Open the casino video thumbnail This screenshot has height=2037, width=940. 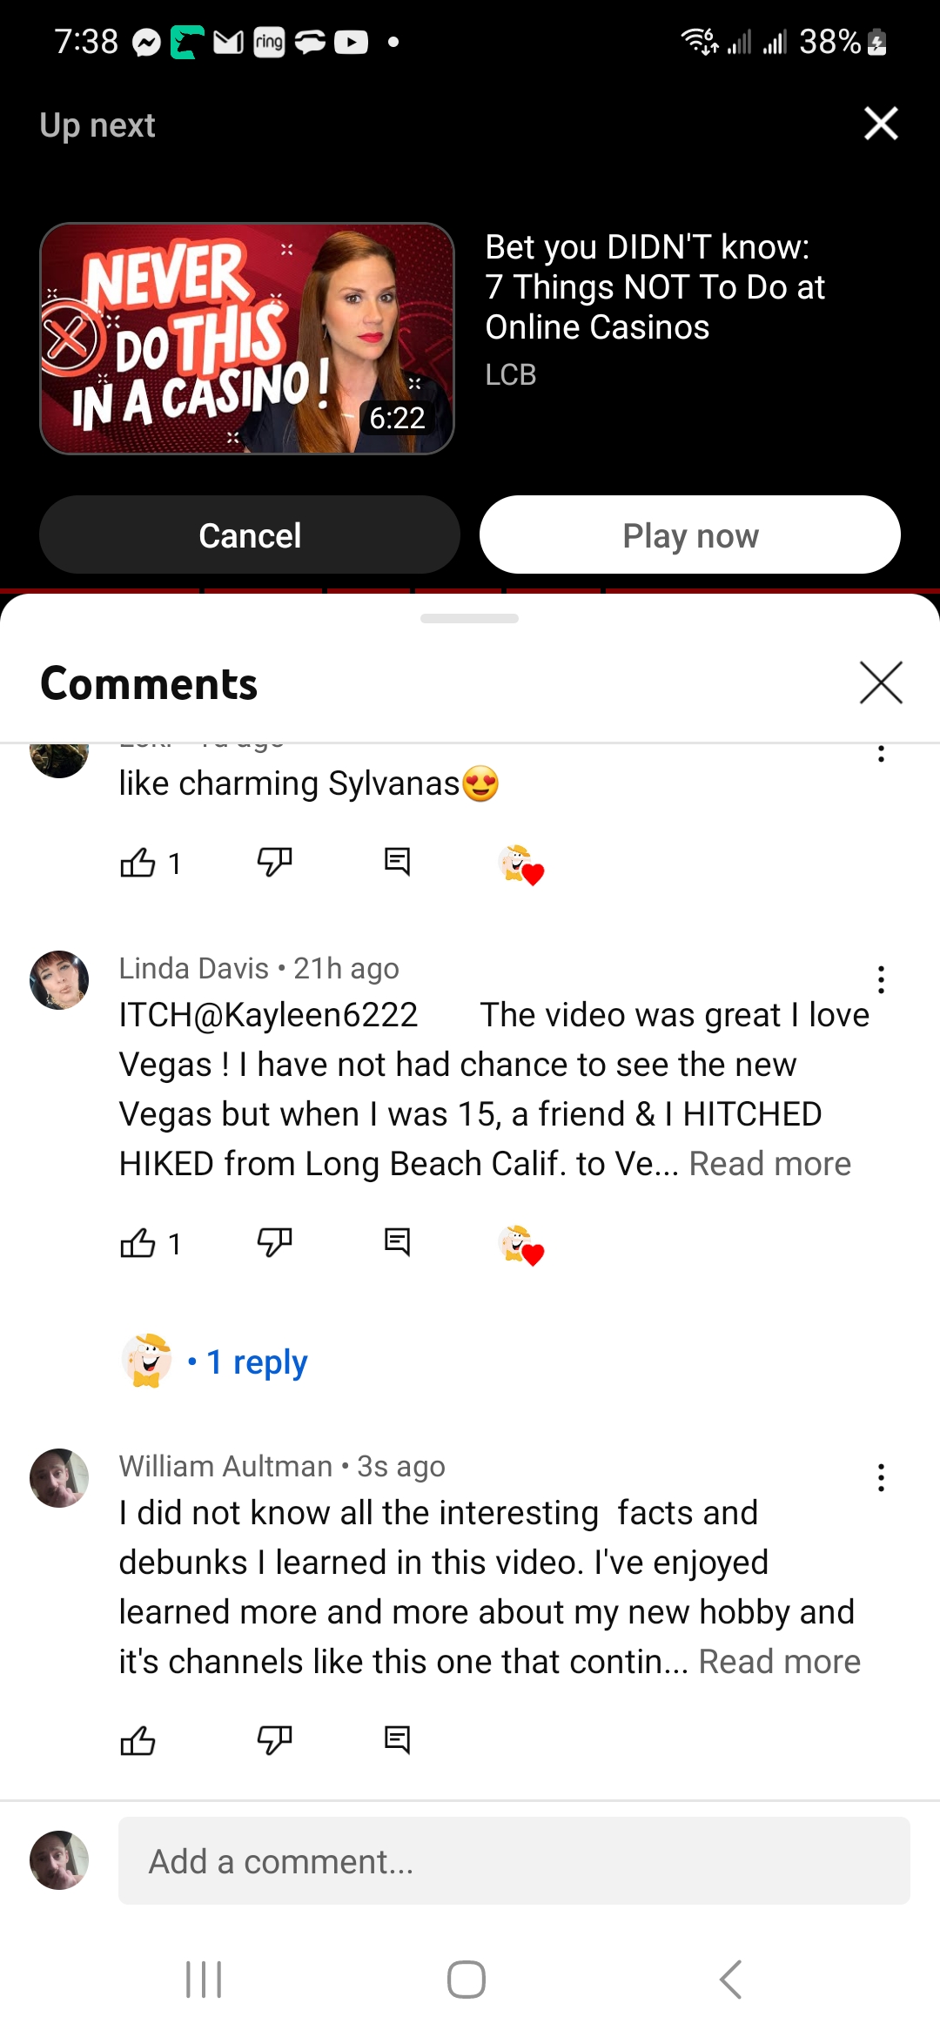coord(247,338)
